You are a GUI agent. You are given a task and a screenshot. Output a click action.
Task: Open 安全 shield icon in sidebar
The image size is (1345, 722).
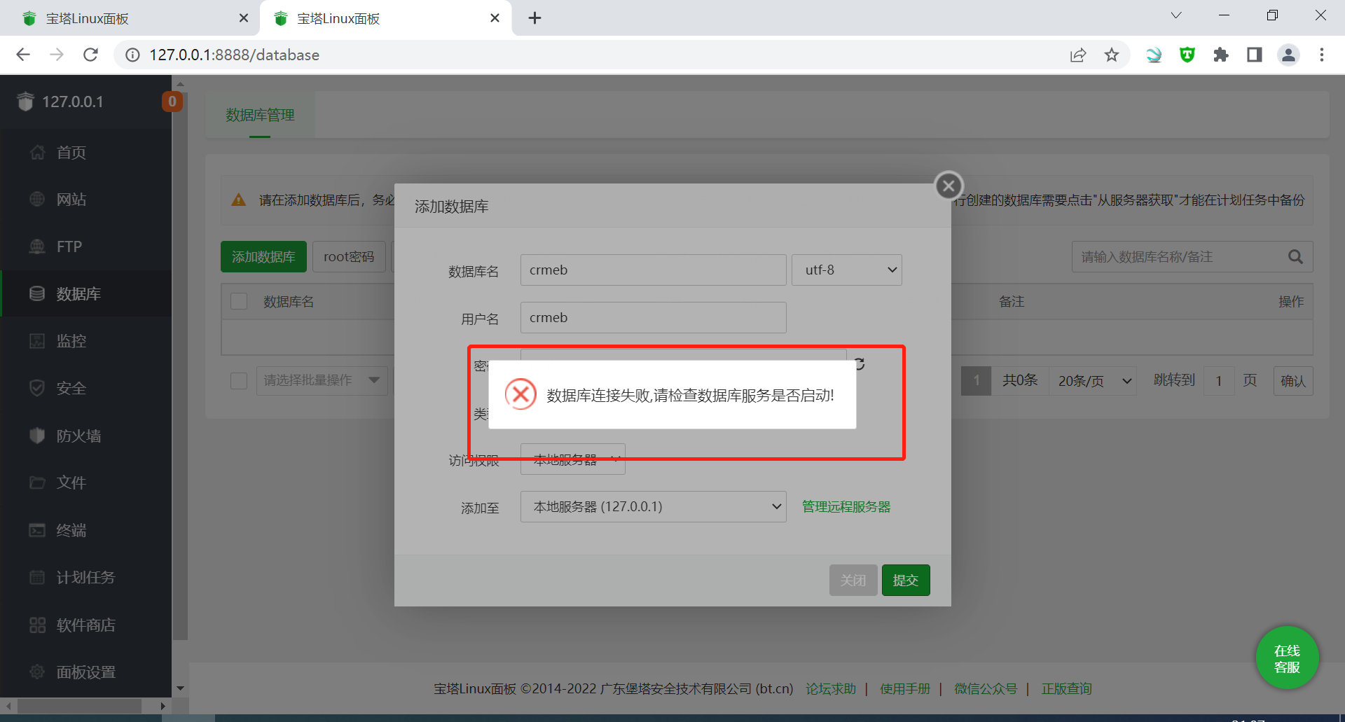tap(38, 388)
